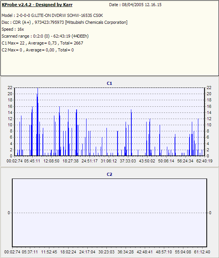Click the C2 chart title
This screenshot has height=258, width=219.
[x=109, y=174]
